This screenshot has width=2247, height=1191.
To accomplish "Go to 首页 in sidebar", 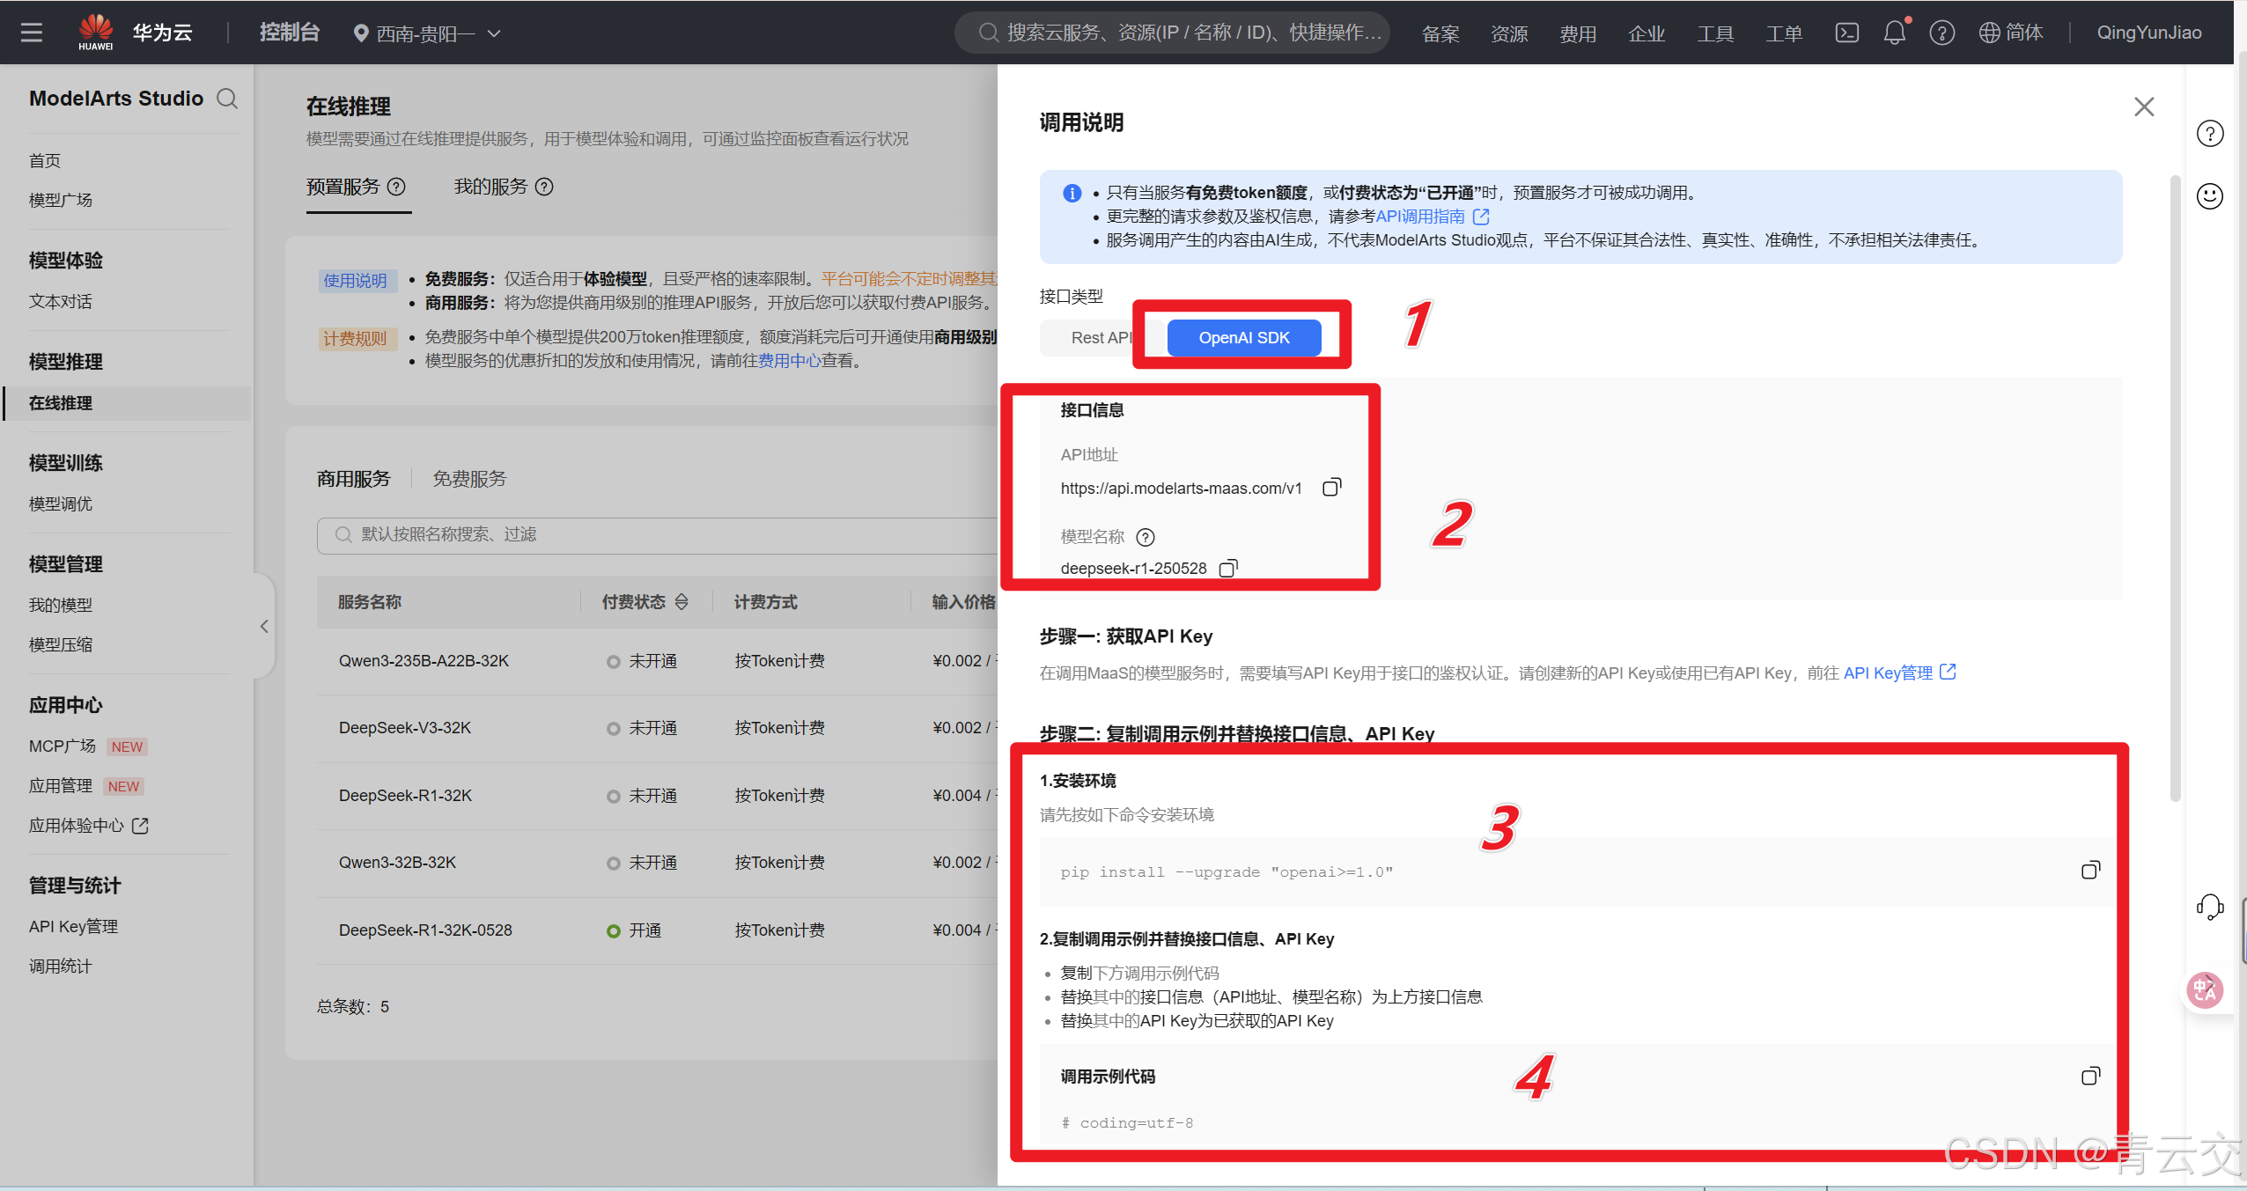I will click(45, 160).
